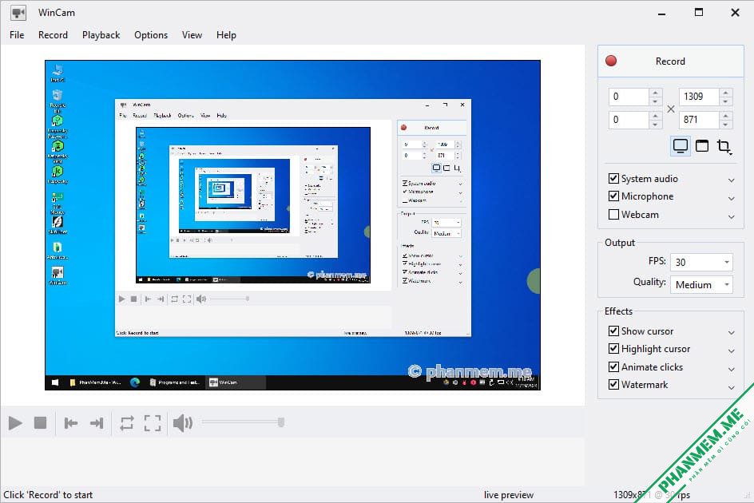Mute audio with the speaker icon
The image size is (754, 503).
click(183, 423)
